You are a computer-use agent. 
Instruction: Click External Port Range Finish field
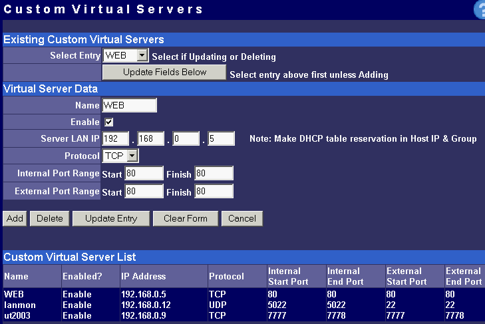(x=214, y=192)
